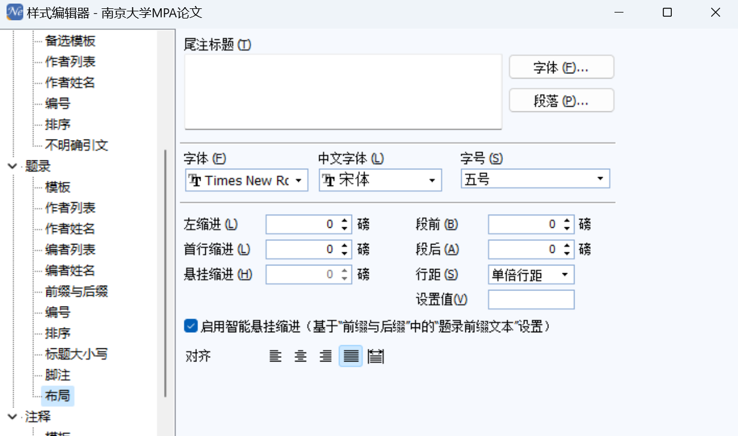Increase 首行缩进 with its up arrow
Image resolution: width=738 pixels, height=436 pixels.
click(x=344, y=246)
